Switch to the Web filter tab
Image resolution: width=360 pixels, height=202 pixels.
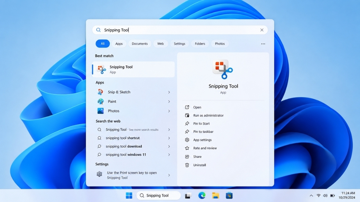[161, 43]
